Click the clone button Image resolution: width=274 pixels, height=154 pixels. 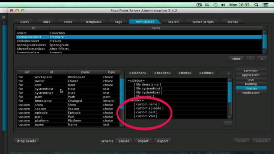point(236,59)
